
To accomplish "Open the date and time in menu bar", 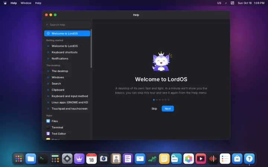I will 251,3.
